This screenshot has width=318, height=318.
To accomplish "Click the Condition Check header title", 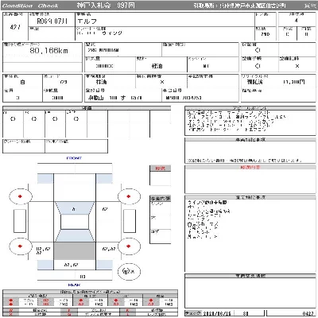I will point(30,6).
